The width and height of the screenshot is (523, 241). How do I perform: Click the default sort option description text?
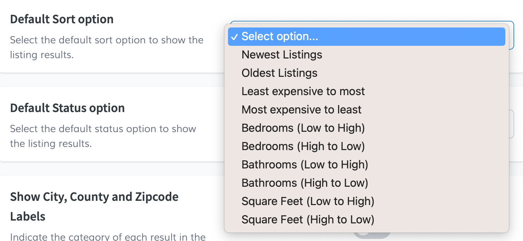pos(107,48)
